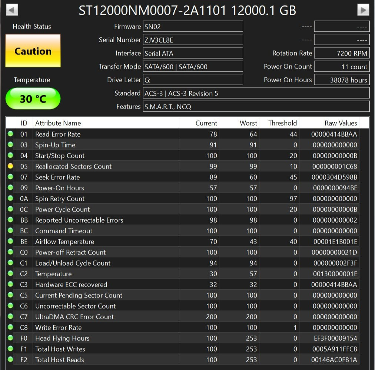Click the green dot for Power-off Retract Count
Screen dimensions: 375x370
pos(10,252)
